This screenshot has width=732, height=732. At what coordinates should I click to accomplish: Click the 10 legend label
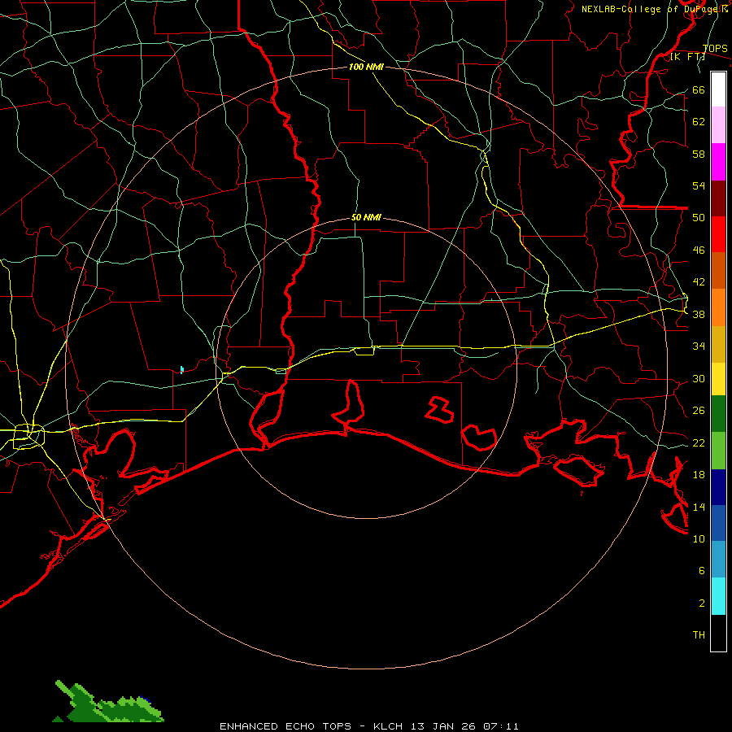699,539
